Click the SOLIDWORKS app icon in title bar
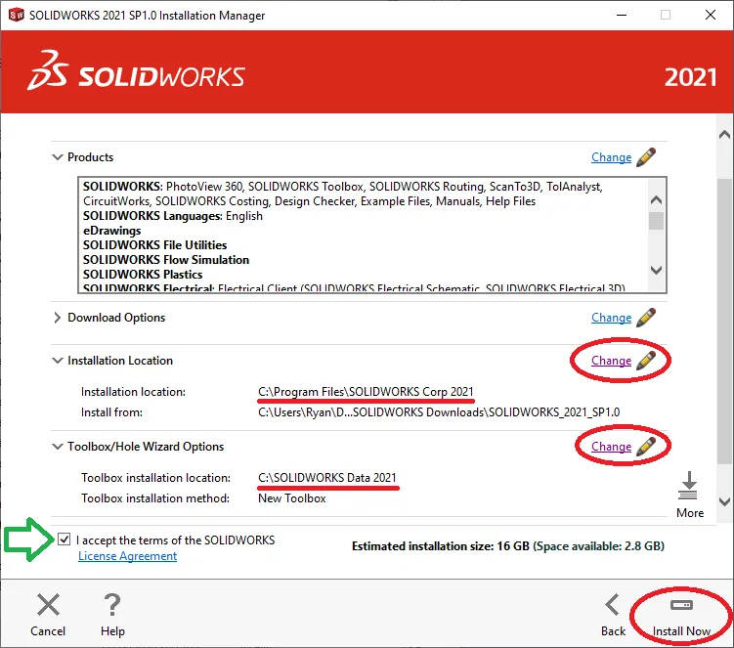 [x=16, y=15]
